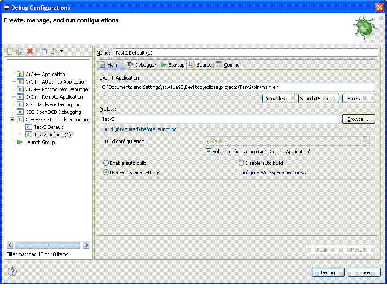Select the Launch Group entry
This screenshot has height=288, width=387.
40,142
